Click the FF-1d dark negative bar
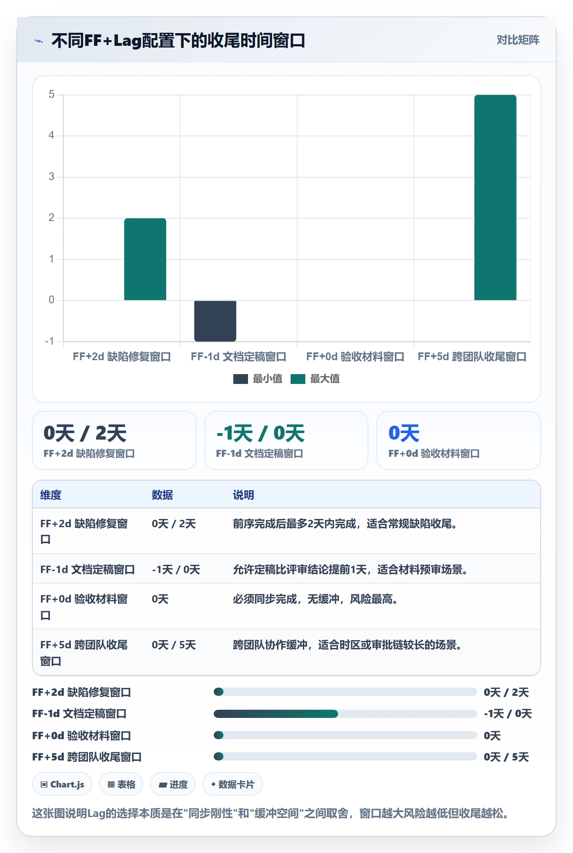Screen dimensions: 573x853 tap(215, 321)
